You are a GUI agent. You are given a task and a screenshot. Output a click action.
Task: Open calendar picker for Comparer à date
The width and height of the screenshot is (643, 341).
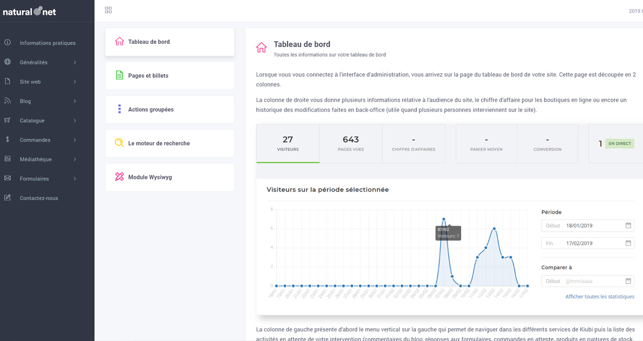(x=628, y=281)
